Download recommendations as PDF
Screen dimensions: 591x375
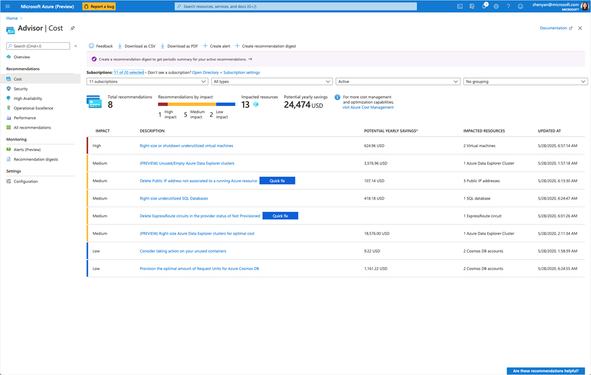[x=179, y=46]
